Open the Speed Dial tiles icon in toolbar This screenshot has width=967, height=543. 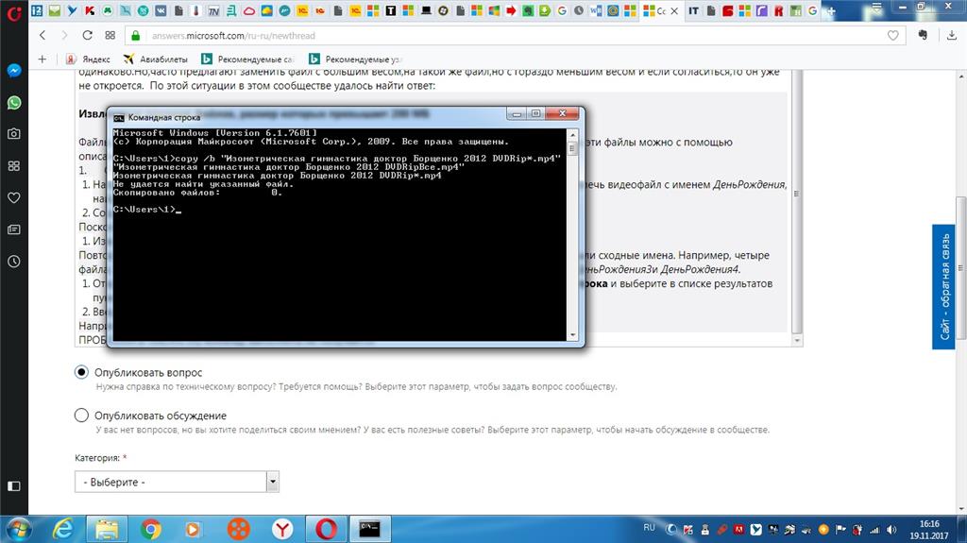(x=110, y=35)
